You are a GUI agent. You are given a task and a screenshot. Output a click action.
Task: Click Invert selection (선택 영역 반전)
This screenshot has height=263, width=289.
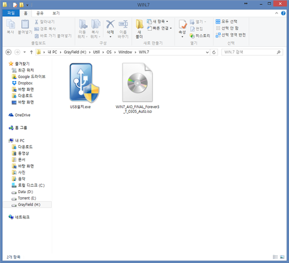coord(231,35)
